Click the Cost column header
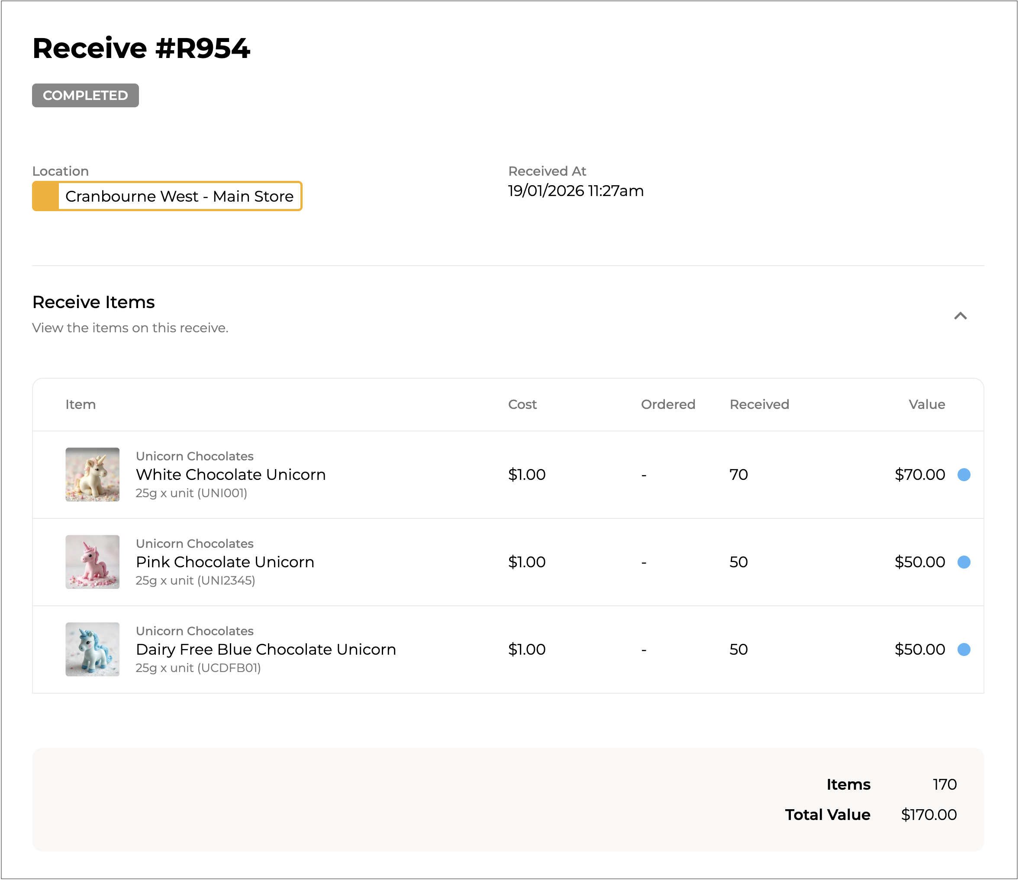 tap(522, 404)
